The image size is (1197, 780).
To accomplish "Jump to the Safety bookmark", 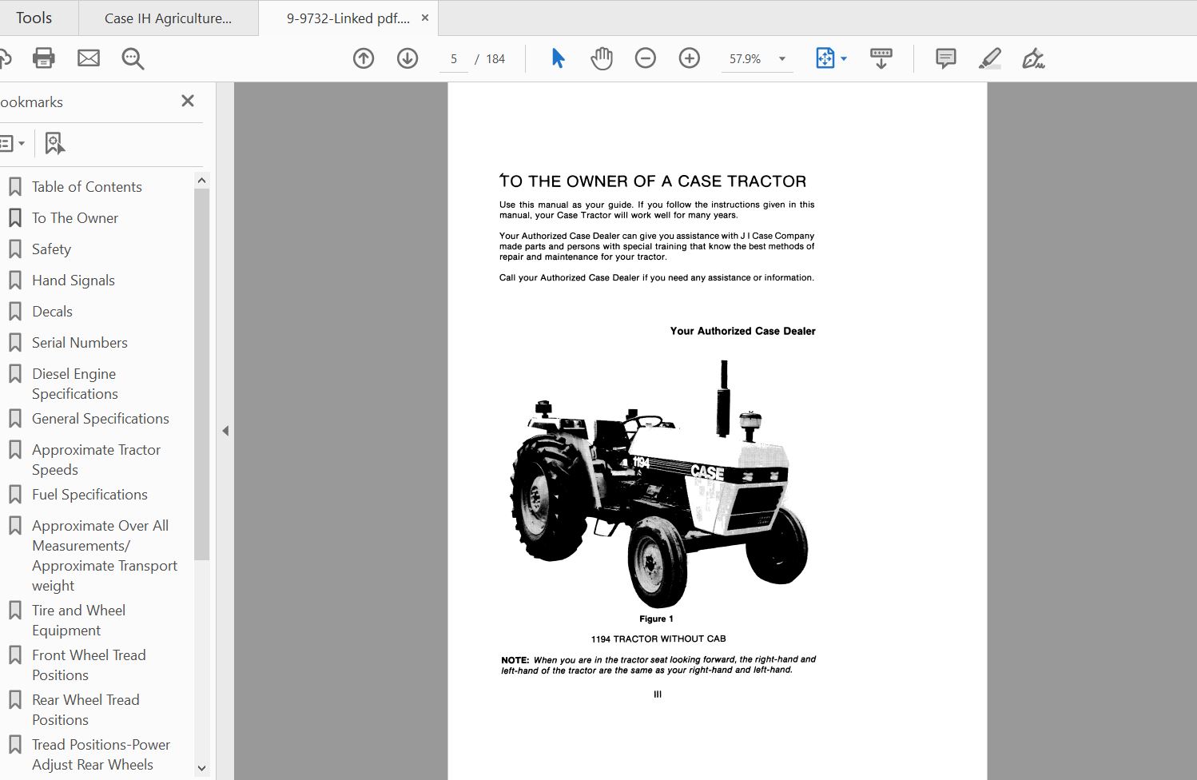I will [x=50, y=249].
